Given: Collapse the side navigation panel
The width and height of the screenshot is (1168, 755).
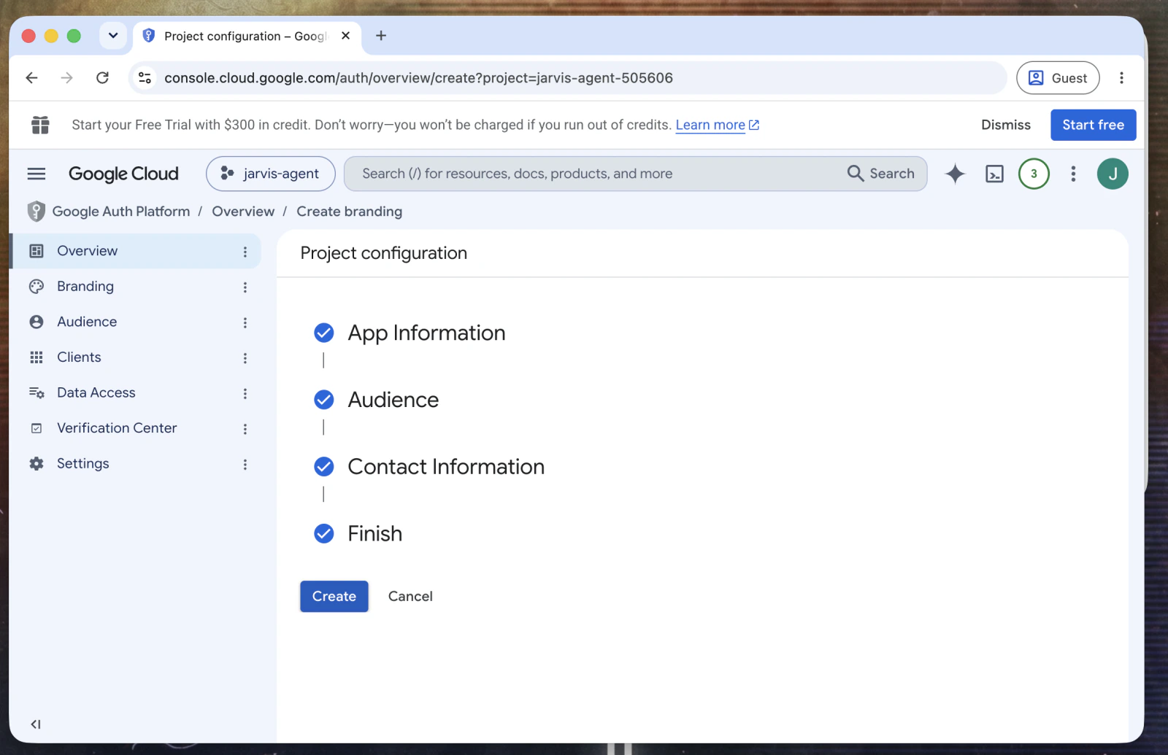Looking at the screenshot, I should (36, 724).
